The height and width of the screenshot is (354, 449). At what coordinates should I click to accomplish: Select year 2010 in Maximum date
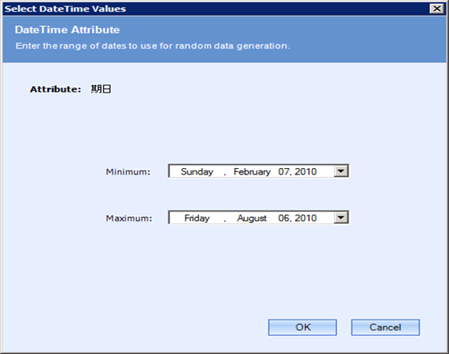[306, 218]
